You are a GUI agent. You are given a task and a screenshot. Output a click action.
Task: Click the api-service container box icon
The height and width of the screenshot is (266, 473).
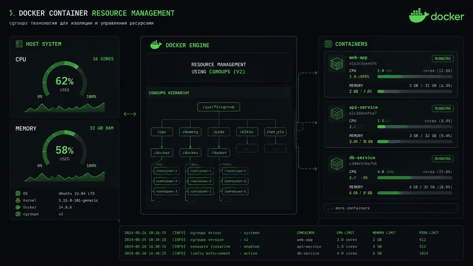coord(337,113)
